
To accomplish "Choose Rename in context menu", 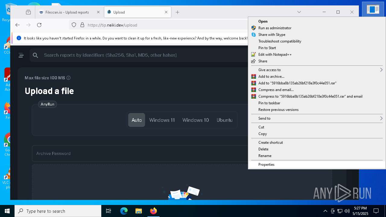I will coord(317,156).
